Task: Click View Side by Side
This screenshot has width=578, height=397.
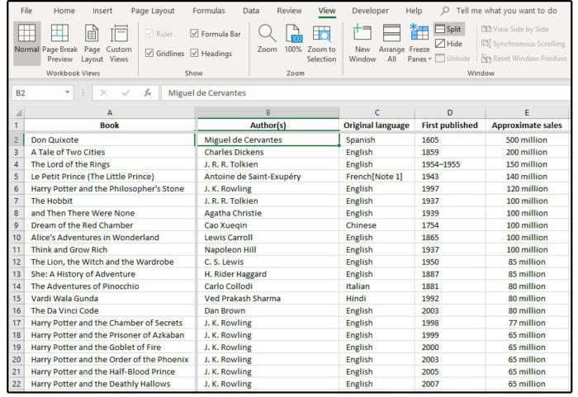Action: pos(514,29)
